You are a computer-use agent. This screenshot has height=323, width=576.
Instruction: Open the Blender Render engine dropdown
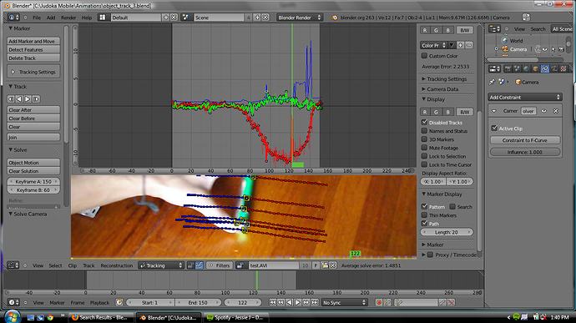[300, 18]
